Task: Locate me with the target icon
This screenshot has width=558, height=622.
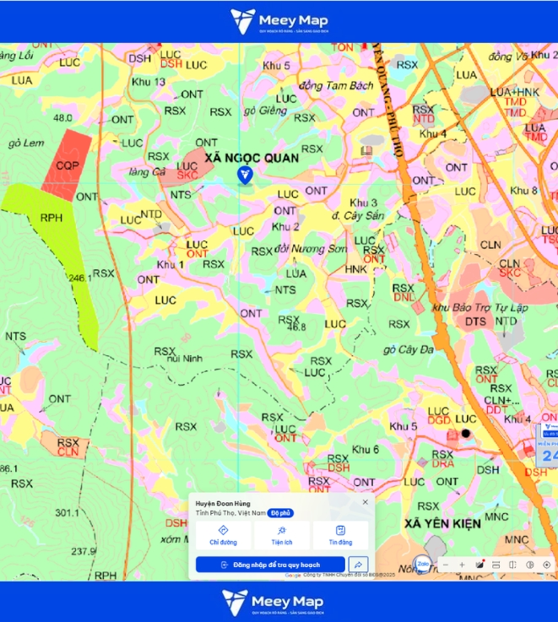Action: point(547,565)
